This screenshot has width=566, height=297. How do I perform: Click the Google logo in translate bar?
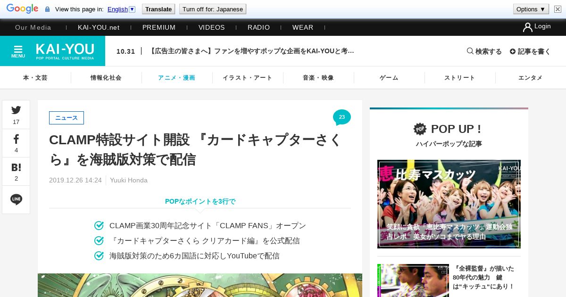click(x=23, y=9)
